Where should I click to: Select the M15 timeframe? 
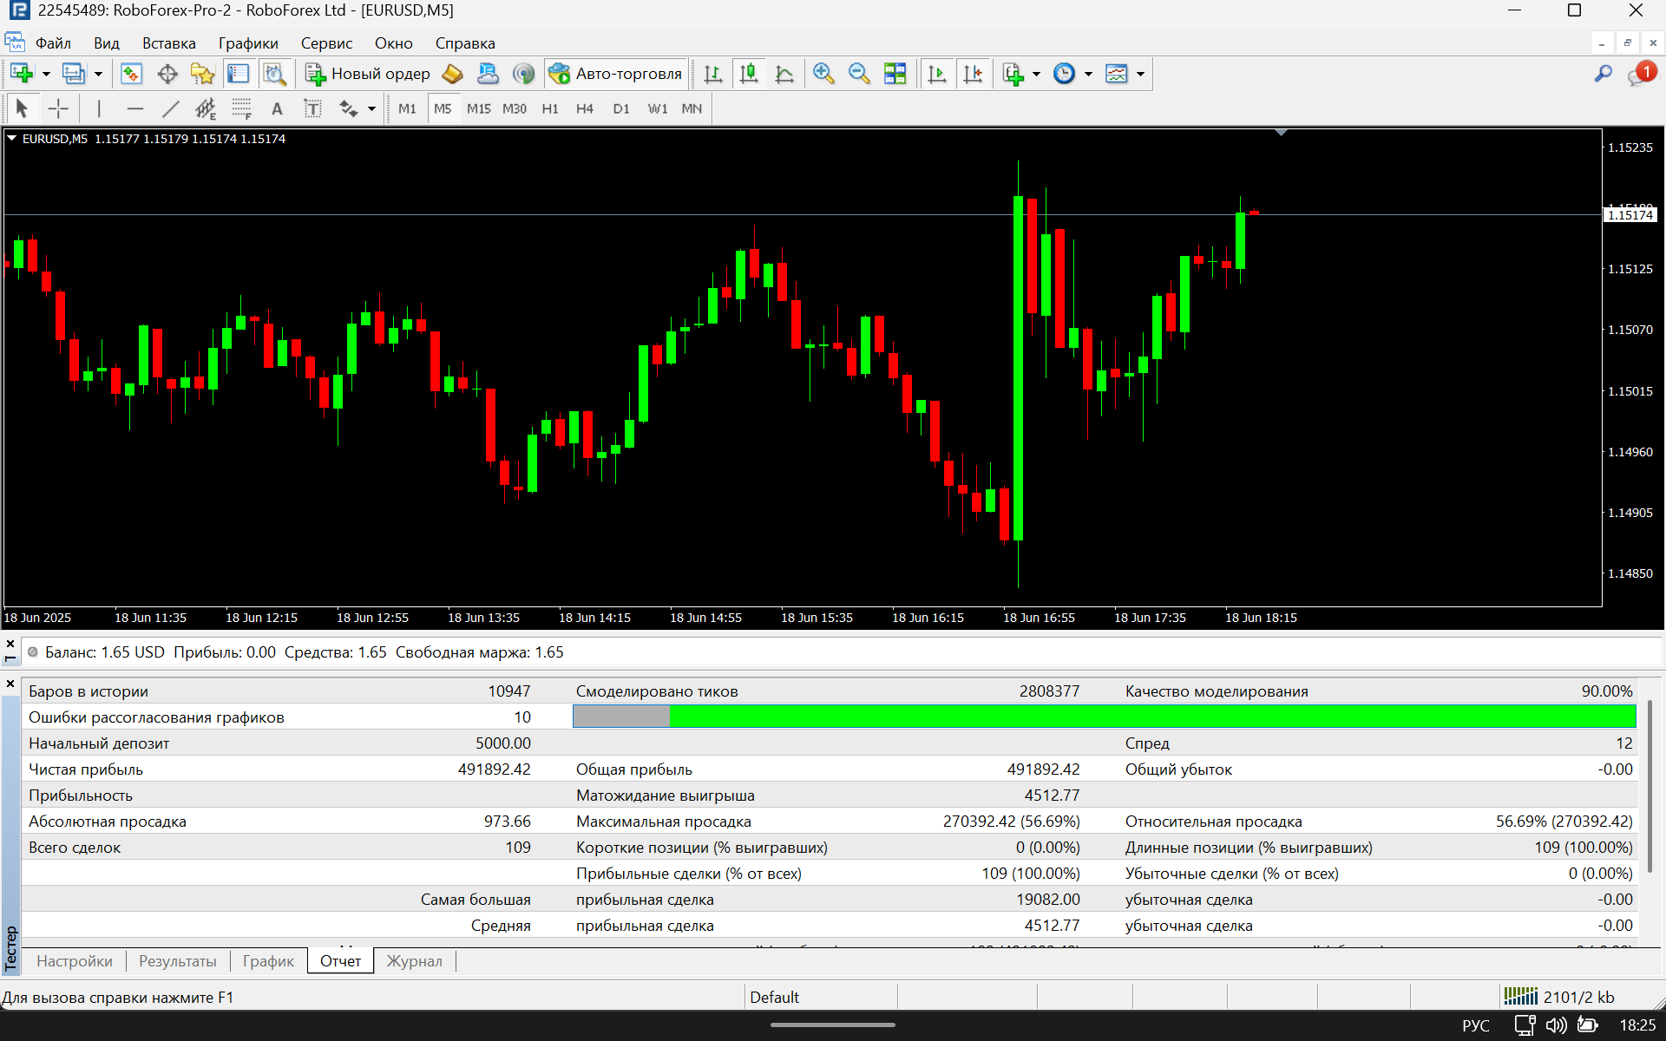tap(478, 108)
